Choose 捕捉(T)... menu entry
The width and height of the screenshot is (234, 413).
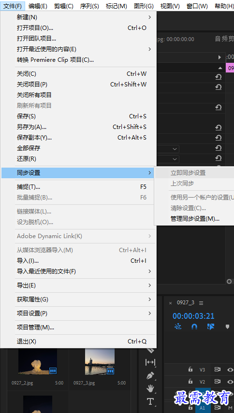(x=78, y=187)
